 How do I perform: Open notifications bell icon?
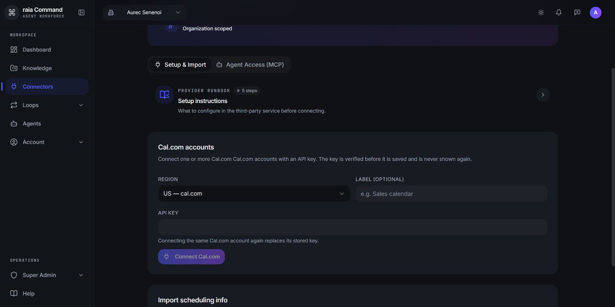click(559, 13)
